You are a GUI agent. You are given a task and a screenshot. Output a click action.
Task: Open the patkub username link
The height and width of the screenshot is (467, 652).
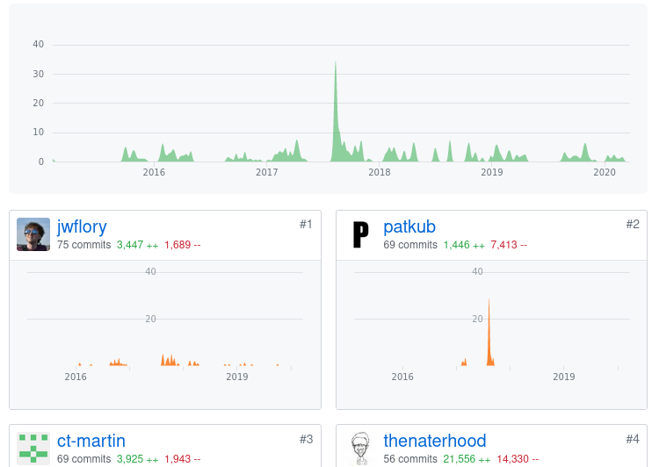point(409,226)
